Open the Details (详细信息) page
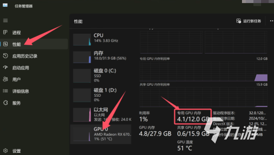274x155 pixels. tap(34, 91)
